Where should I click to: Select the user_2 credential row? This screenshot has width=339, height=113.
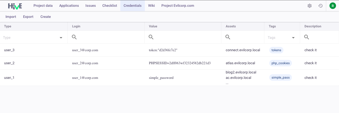point(169,63)
